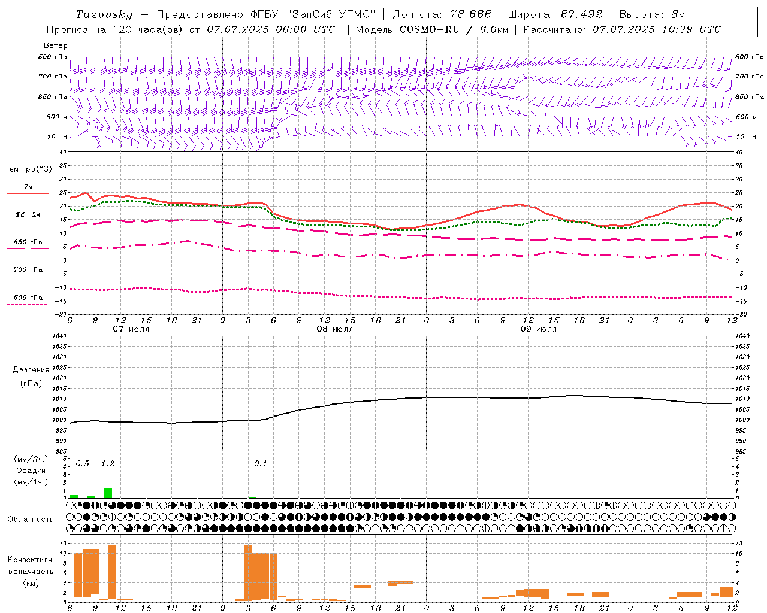The height and width of the screenshot is (613, 767).
Task: Click the Долгота: 78.666 value
Action: click(x=442, y=14)
